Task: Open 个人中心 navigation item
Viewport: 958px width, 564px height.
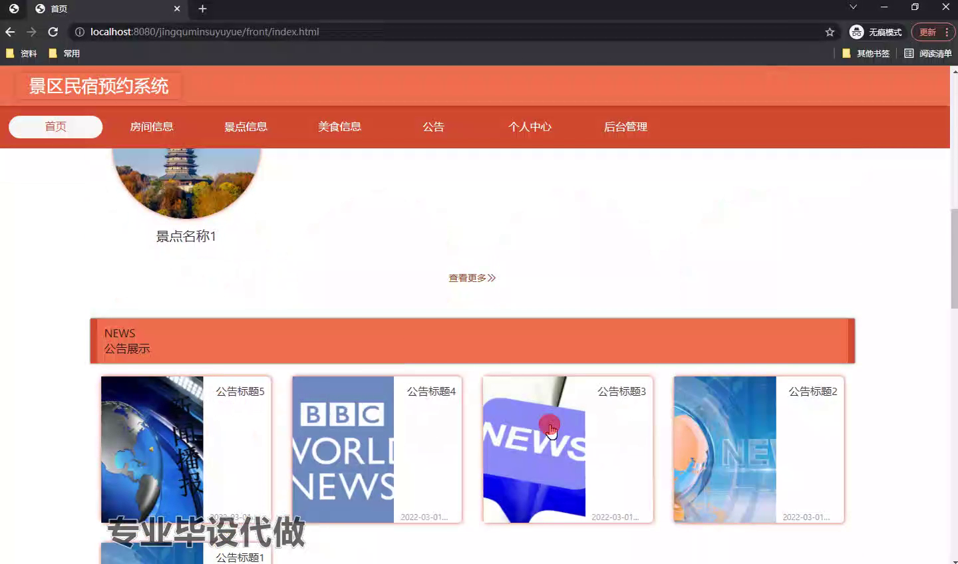Action: 530,126
